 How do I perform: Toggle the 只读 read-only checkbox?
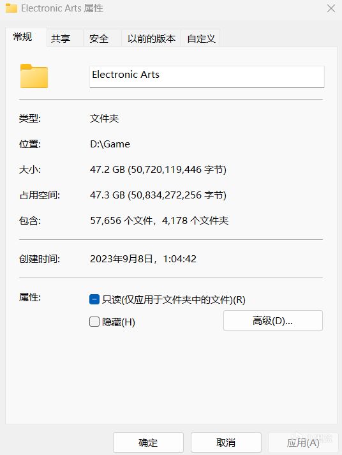coord(94,299)
